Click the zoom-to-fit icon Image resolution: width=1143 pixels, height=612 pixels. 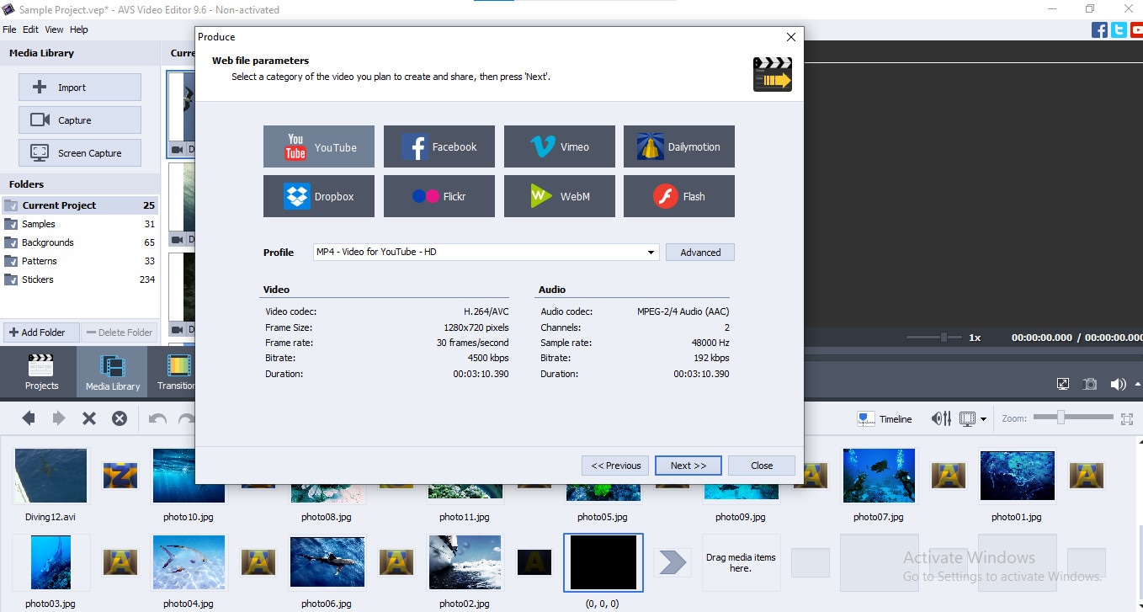[1128, 418]
